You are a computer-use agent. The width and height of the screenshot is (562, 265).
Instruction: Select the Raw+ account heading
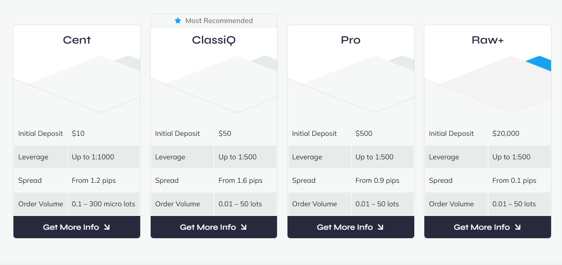click(x=487, y=40)
